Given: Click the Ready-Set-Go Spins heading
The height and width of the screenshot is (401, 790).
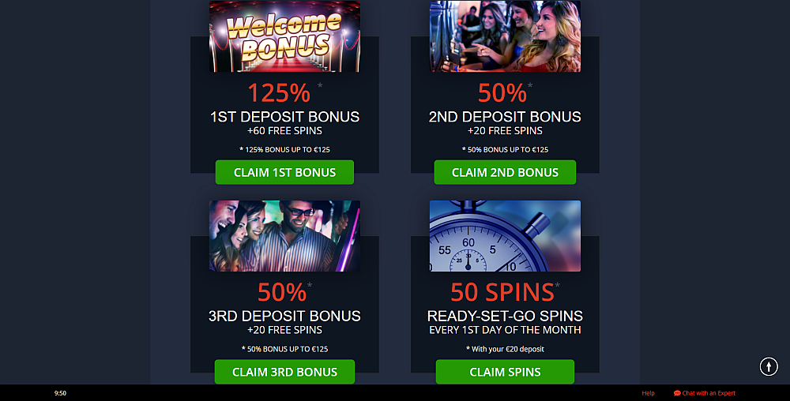Looking at the screenshot, I should tap(505, 316).
